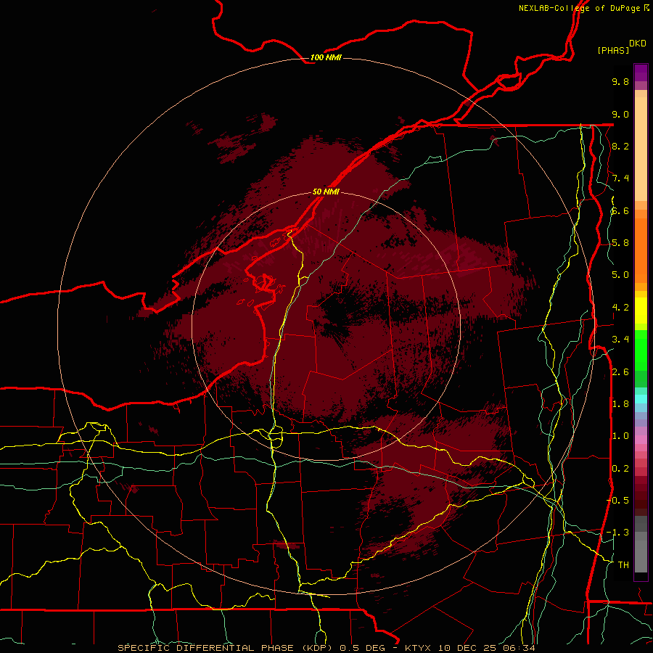Click the 5.8 value on the scale
This screenshot has width=653, height=653.
click(620, 243)
